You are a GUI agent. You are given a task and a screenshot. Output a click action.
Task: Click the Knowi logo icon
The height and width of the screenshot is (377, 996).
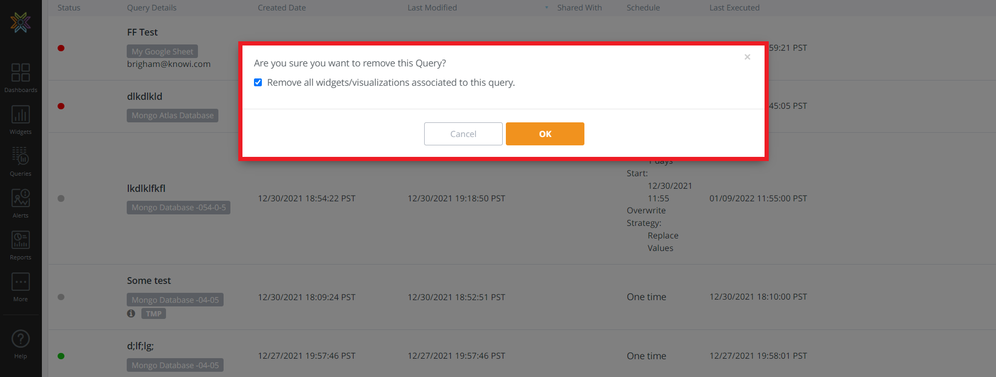click(x=20, y=22)
